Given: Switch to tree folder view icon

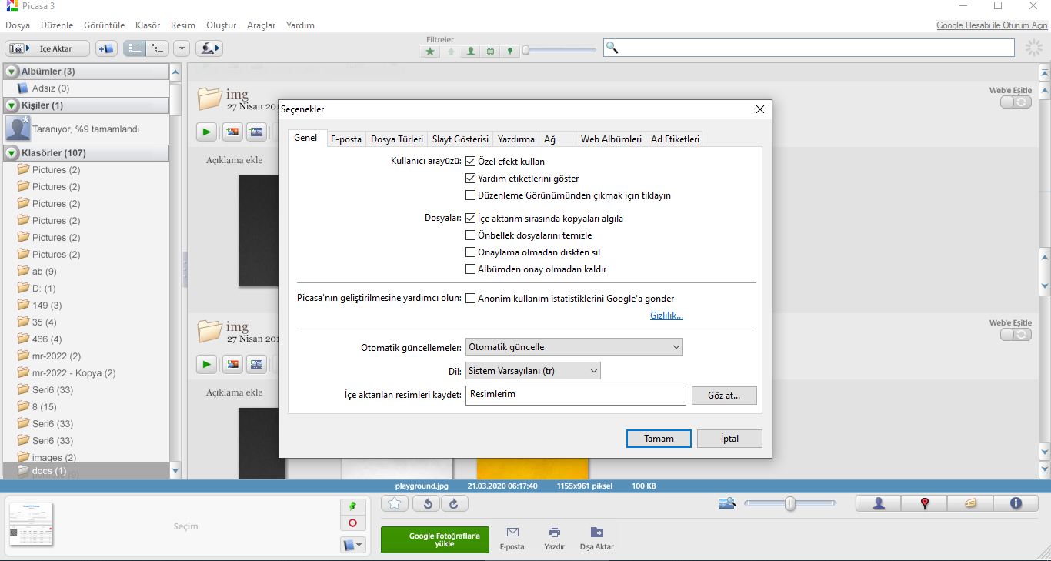Looking at the screenshot, I should pos(157,48).
